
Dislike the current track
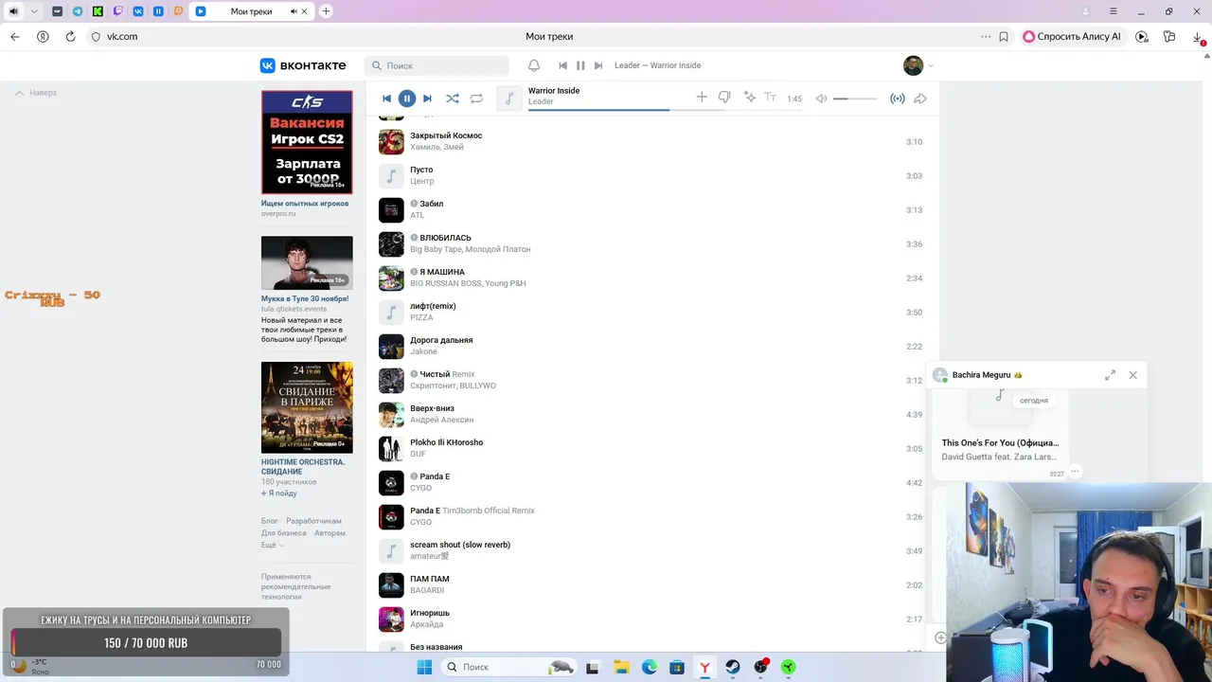(724, 98)
